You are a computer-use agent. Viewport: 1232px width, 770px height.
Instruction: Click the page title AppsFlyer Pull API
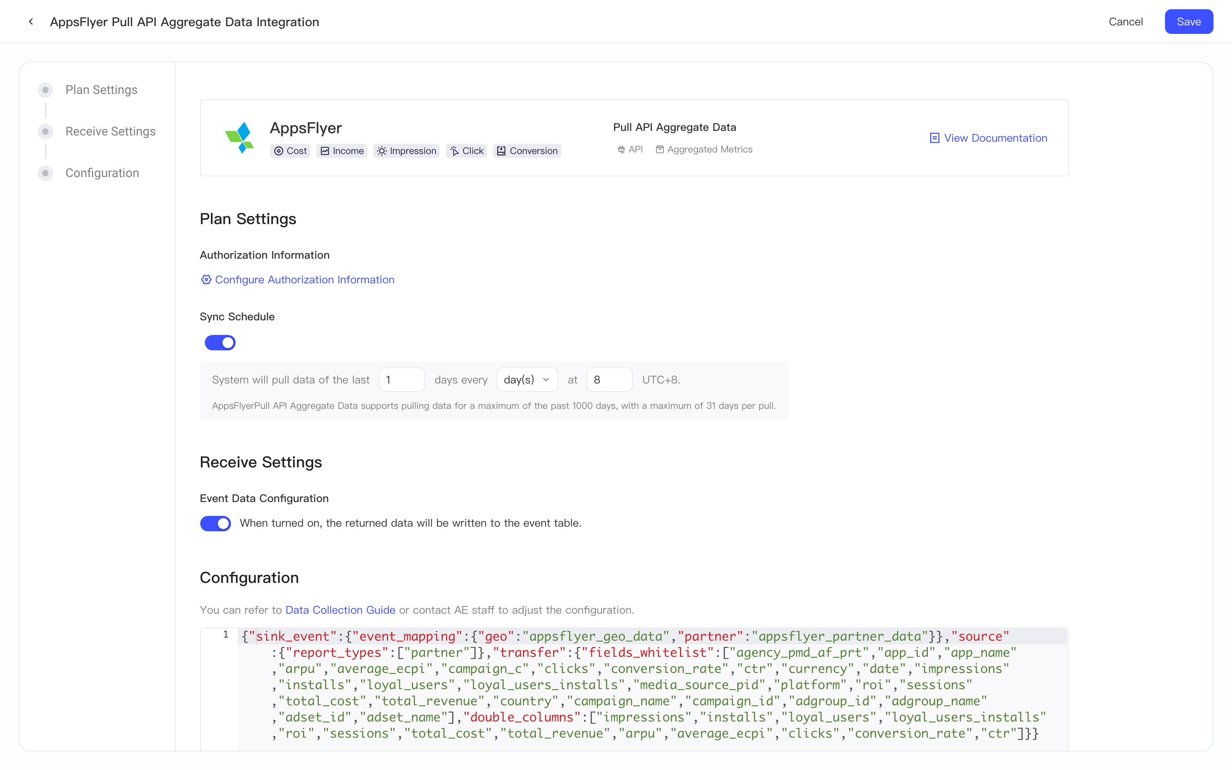[x=184, y=22]
